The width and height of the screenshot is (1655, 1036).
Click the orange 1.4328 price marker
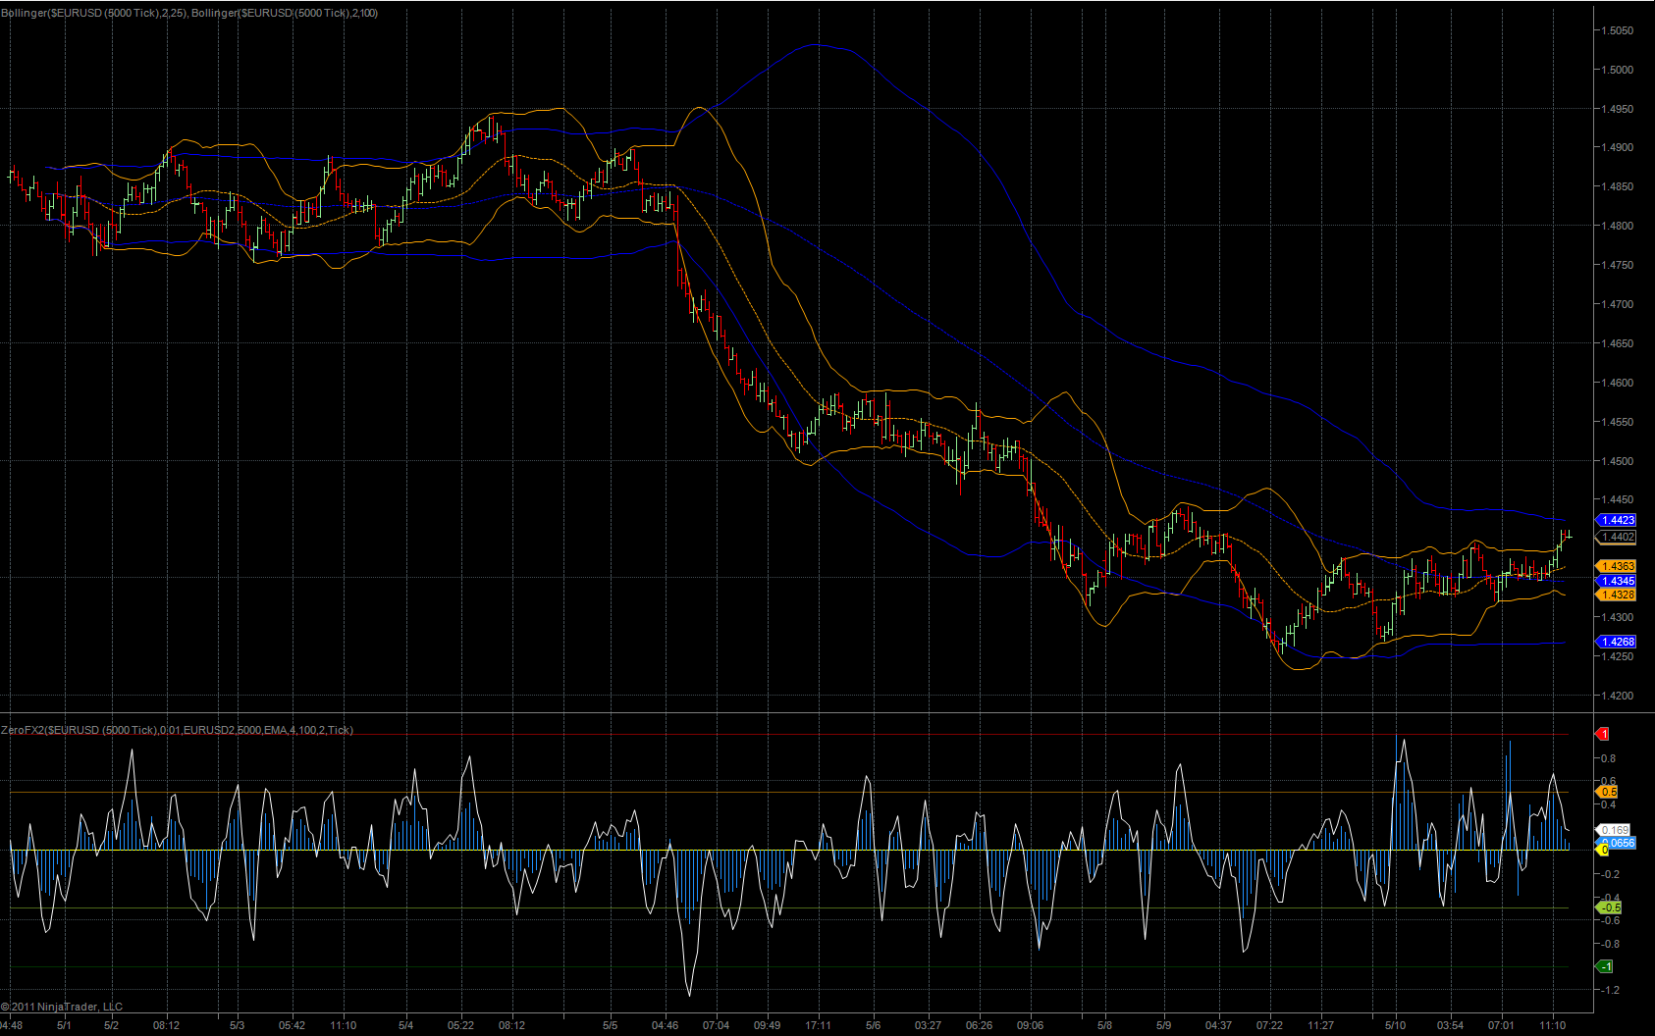coord(1617,595)
